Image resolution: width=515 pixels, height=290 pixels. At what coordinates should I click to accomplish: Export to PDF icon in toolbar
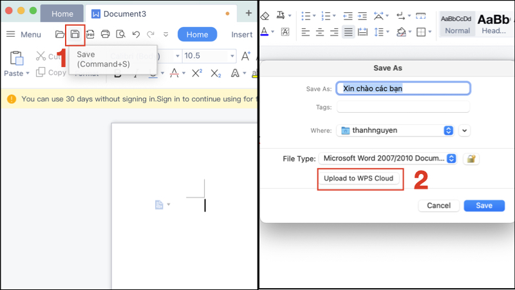click(x=90, y=34)
